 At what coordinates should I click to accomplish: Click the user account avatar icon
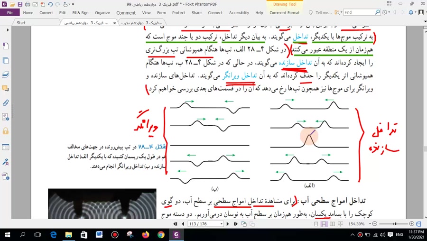pyautogui.click(x=421, y=12)
